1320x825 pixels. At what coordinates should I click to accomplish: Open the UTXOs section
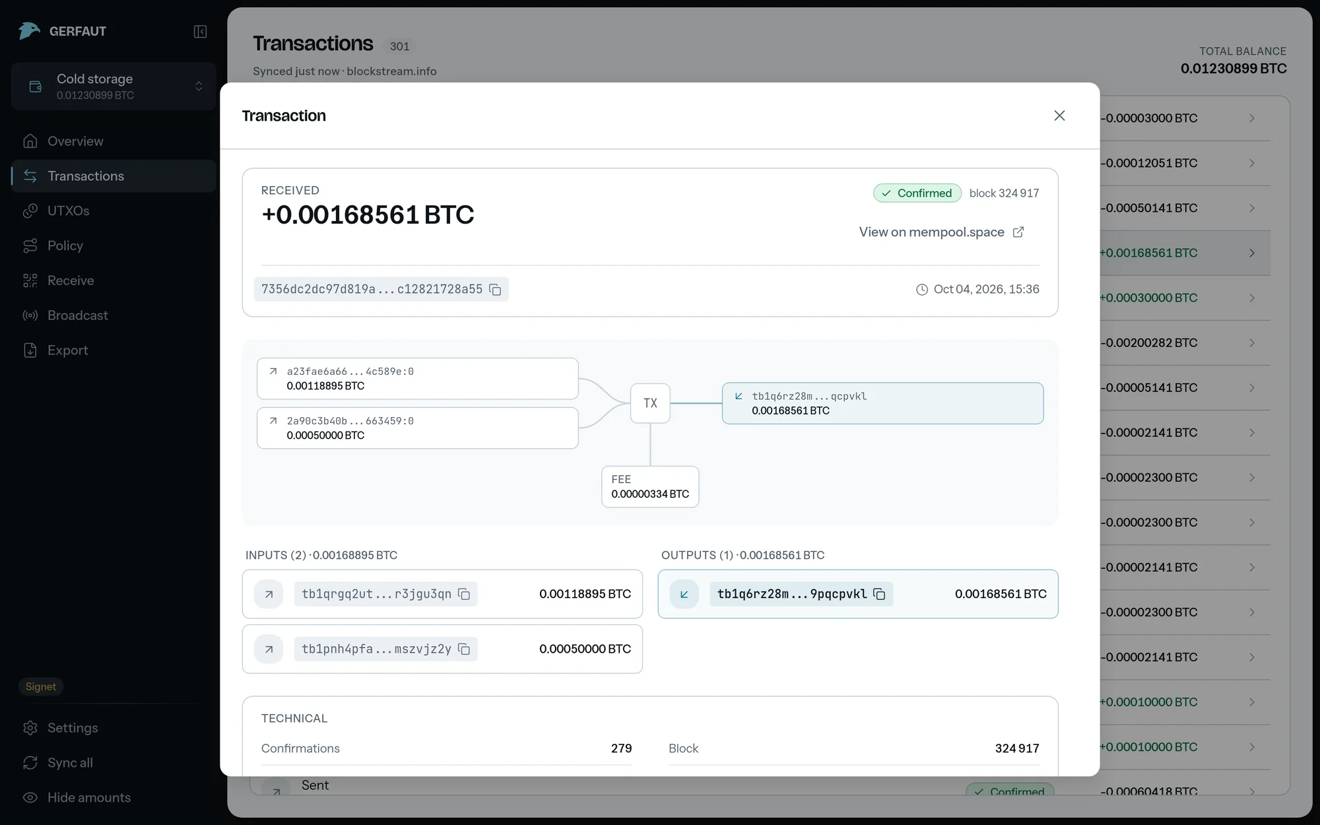(x=114, y=211)
